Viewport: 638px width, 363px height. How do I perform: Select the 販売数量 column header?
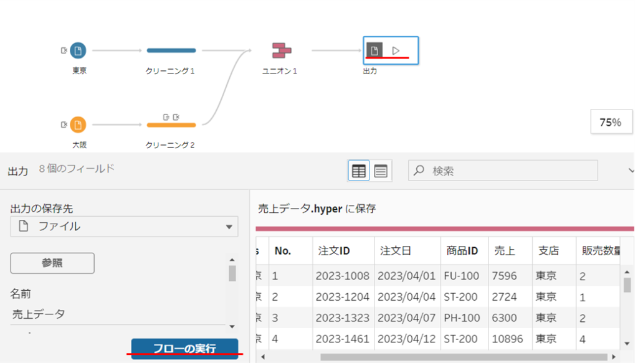598,251
